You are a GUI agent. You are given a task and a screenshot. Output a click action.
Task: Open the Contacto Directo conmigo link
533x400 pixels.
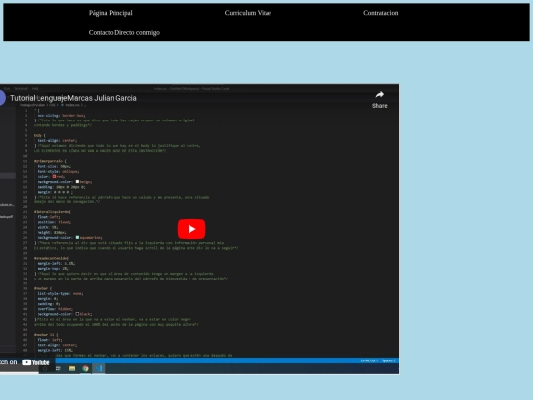point(124,32)
